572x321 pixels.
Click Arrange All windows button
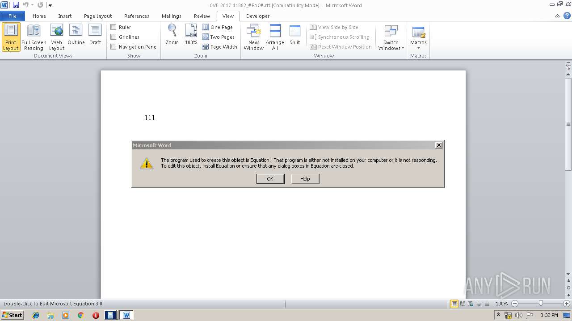coord(275,37)
